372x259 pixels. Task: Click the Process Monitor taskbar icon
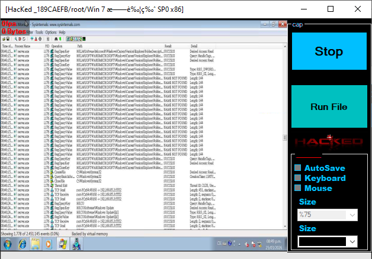pyautogui.click(x=75, y=244)
